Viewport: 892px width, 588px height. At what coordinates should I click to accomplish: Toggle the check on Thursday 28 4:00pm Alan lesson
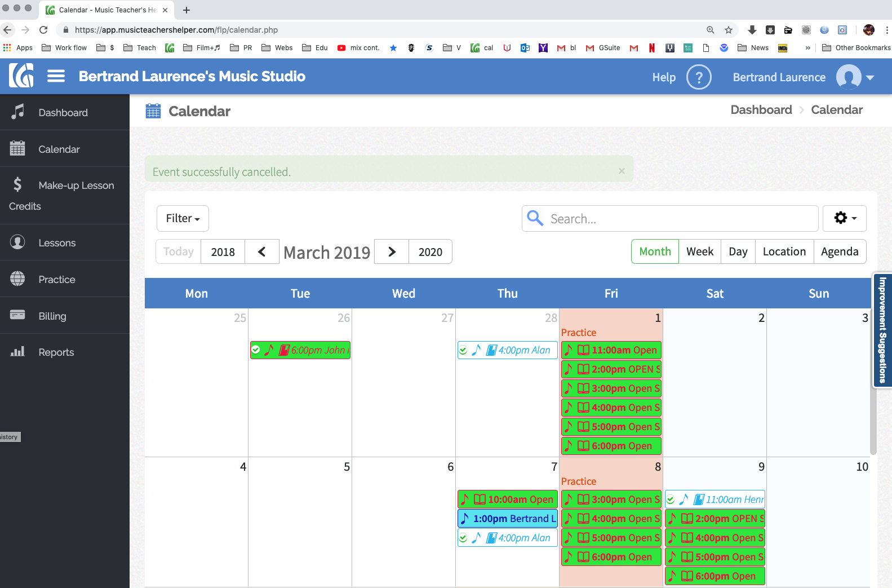click(463, 350)
